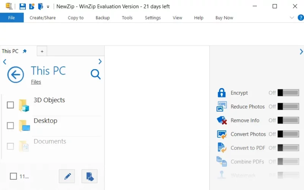This screenshot has height=190, width=304.
Task: Click the Convert Photos label text
Action: tap(248, 134)
